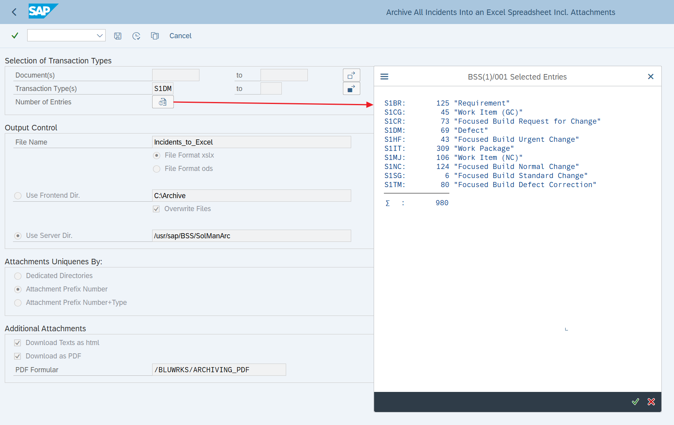Viewport: 674px width, 425px height.
Task: Click the Save icon in the toolbar
Action: [117, 36]
